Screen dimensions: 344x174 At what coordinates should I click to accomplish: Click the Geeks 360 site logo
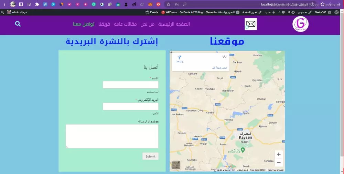point(300,24)
